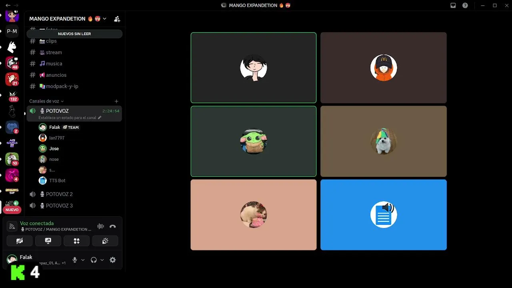Maximize the Discord window
This screenshot has height=288, width=512.
[x=495, y=6]
